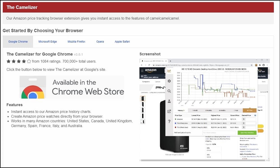
Task: Switch to the Microsoft Edge tab
Action: pos(48,42)
